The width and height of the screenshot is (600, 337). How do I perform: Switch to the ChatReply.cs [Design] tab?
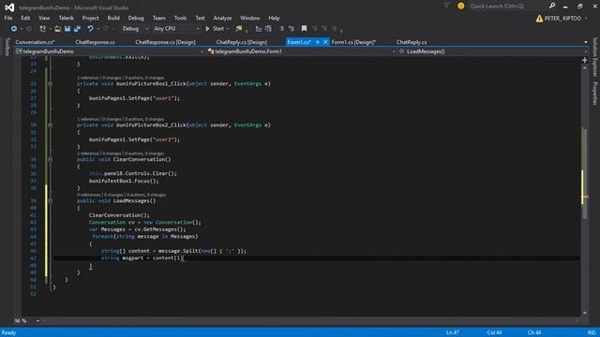[242, 42]
